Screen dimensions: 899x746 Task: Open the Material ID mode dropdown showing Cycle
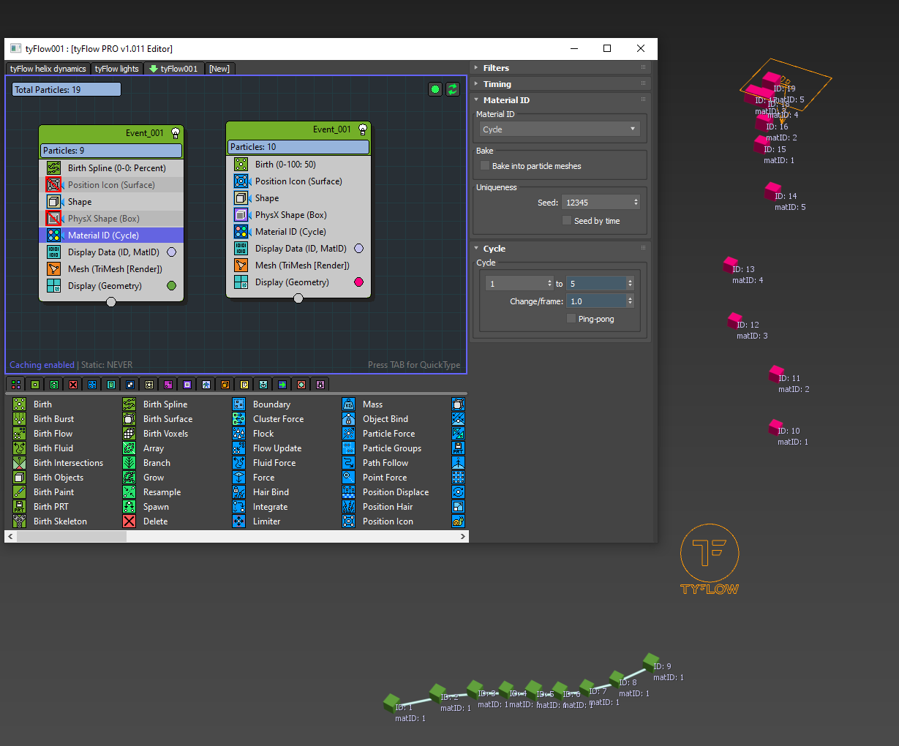pyautogui.click(x=560, y=129)
